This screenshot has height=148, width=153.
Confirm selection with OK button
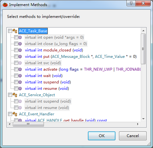(102, 136)
